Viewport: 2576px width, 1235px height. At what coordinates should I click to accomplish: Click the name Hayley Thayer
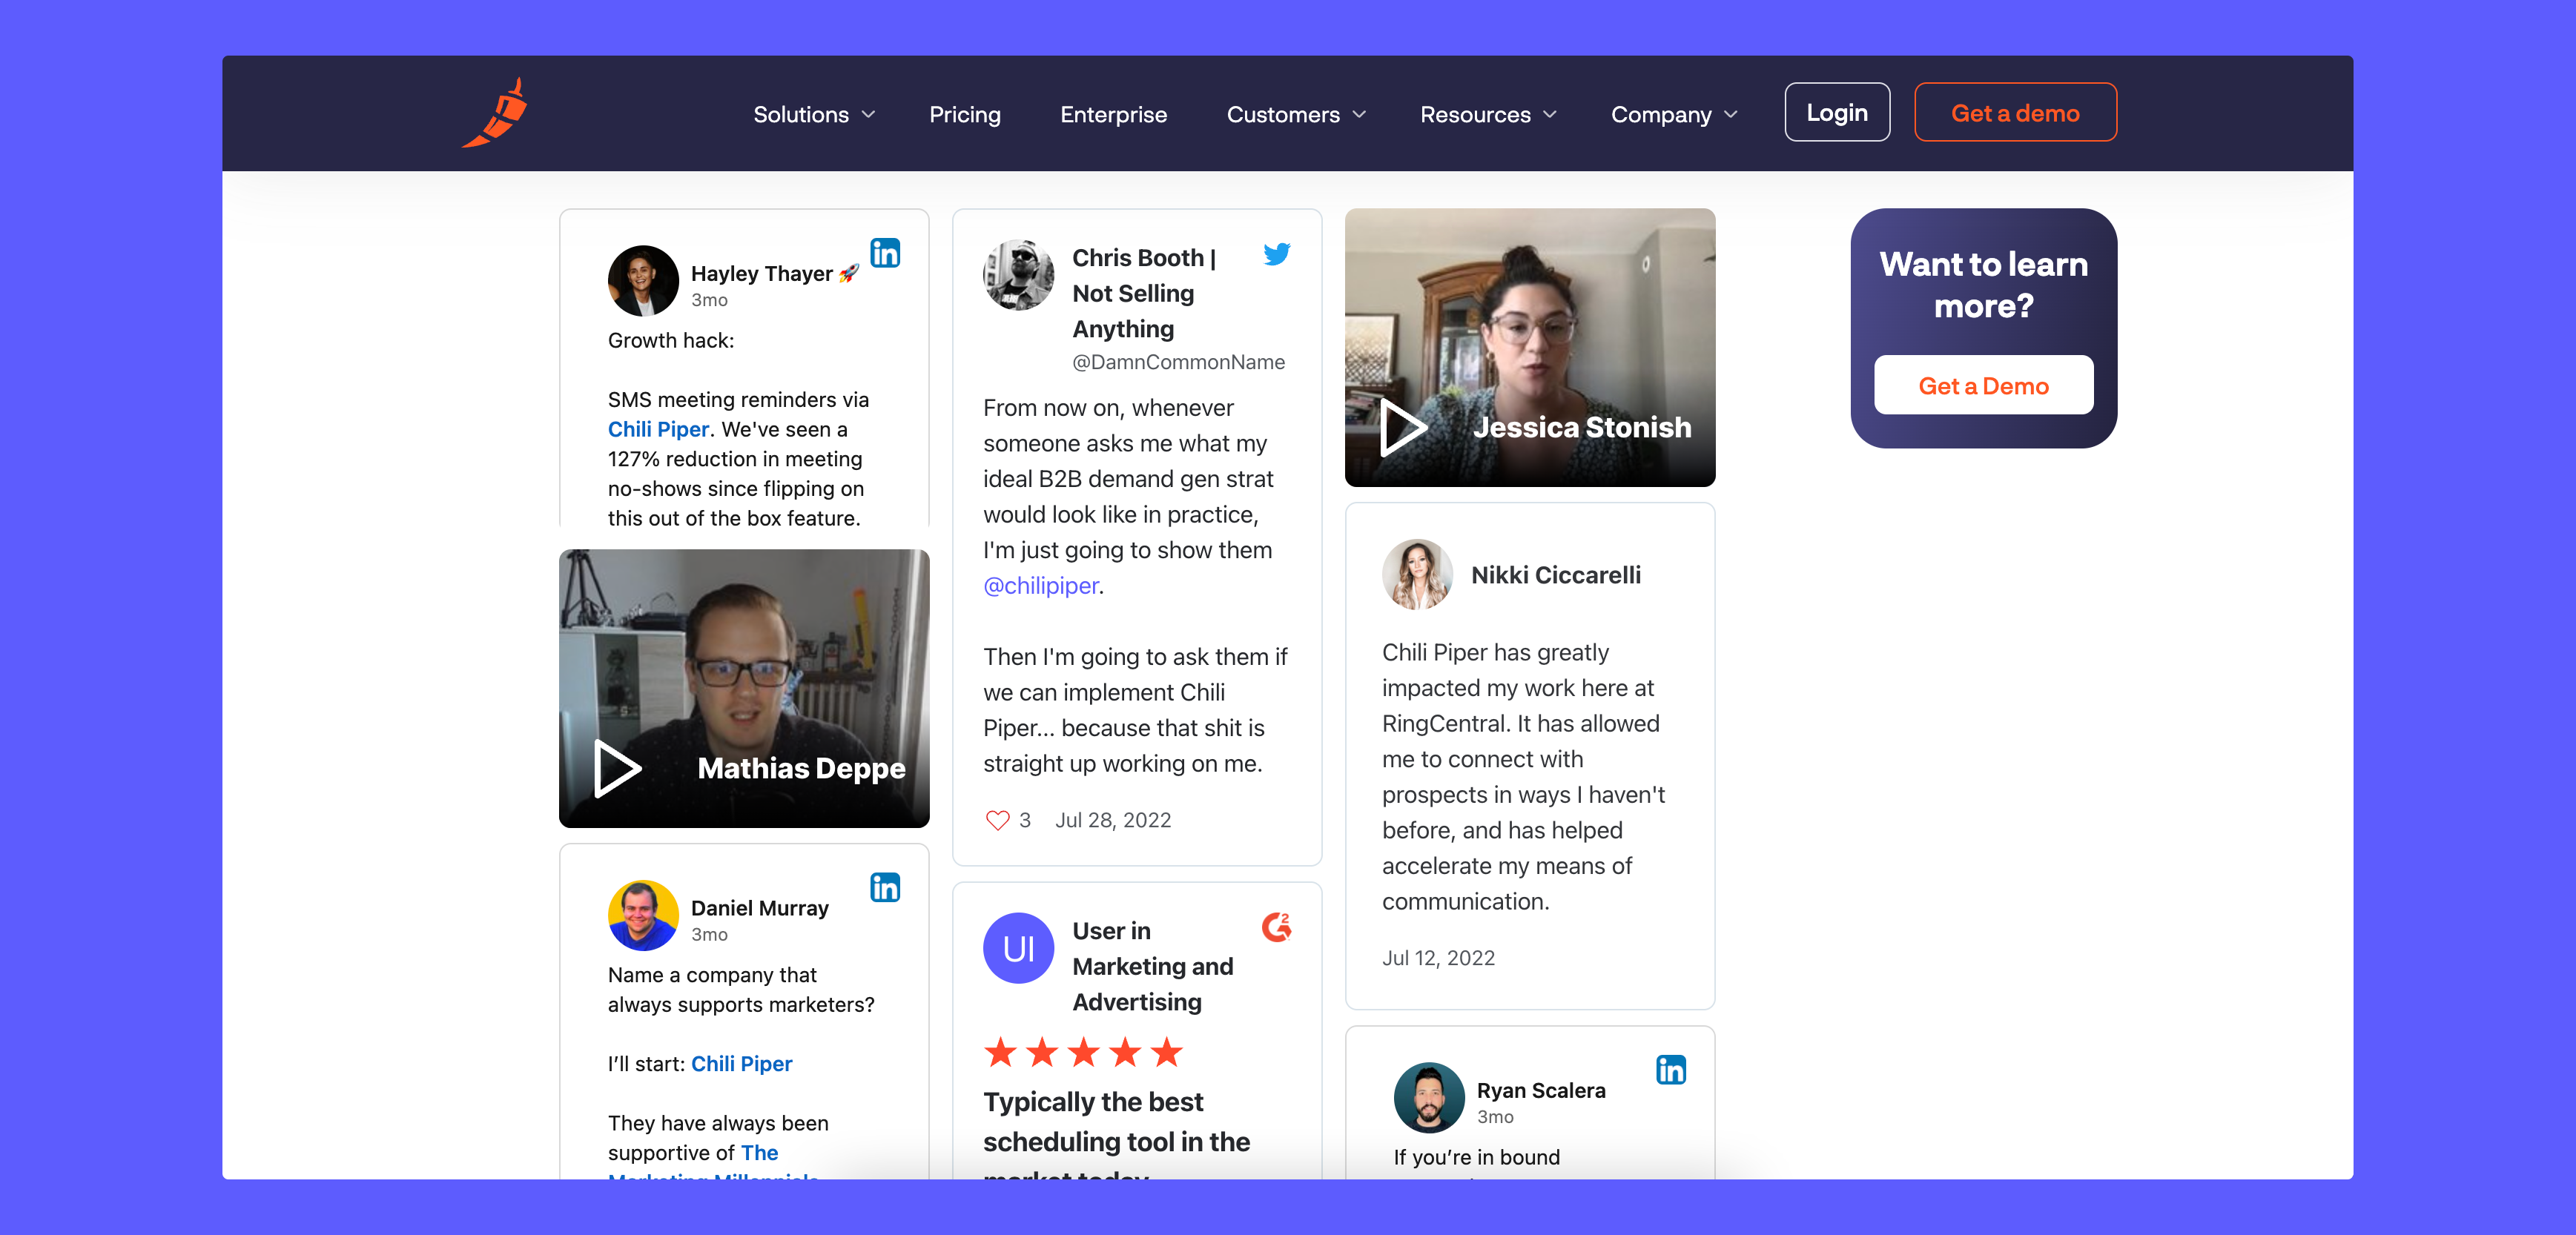761,273
